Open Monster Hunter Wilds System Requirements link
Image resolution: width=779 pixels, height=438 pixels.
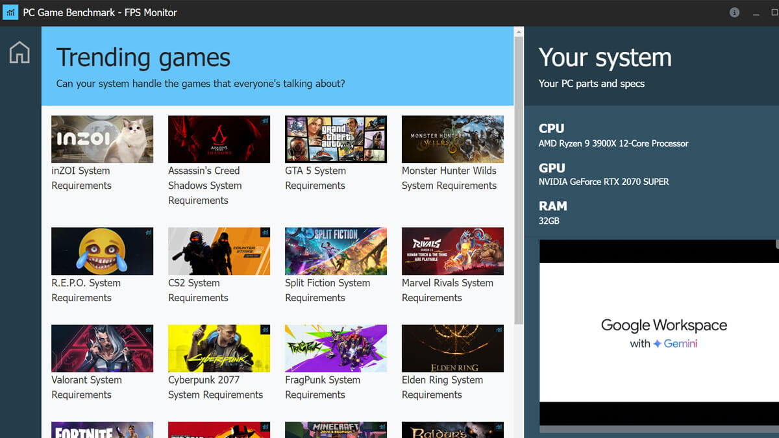pos(449,178)
